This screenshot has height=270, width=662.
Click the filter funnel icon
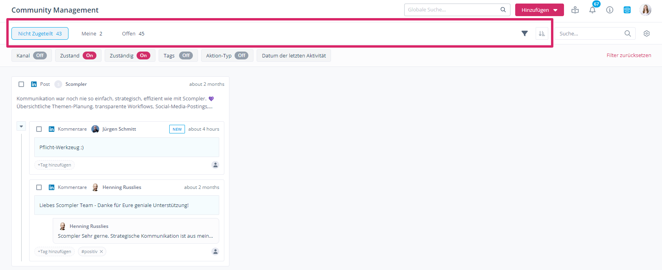(x=524, y=33)
